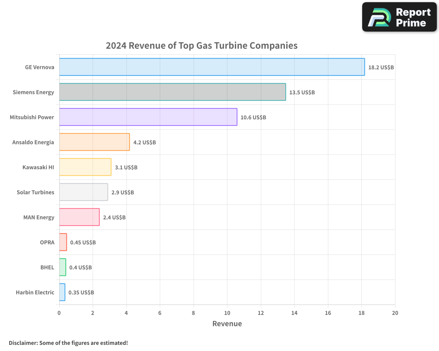Select the GE Vernova revenue bar
This screenshot has width=439, height=351.
(211, 67)
